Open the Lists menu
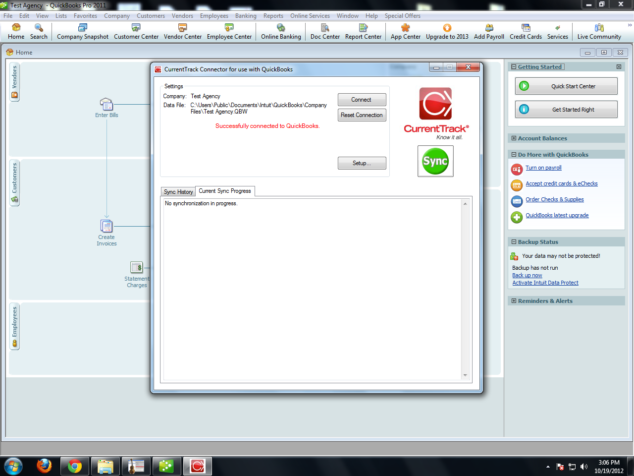 pos(61,16)
